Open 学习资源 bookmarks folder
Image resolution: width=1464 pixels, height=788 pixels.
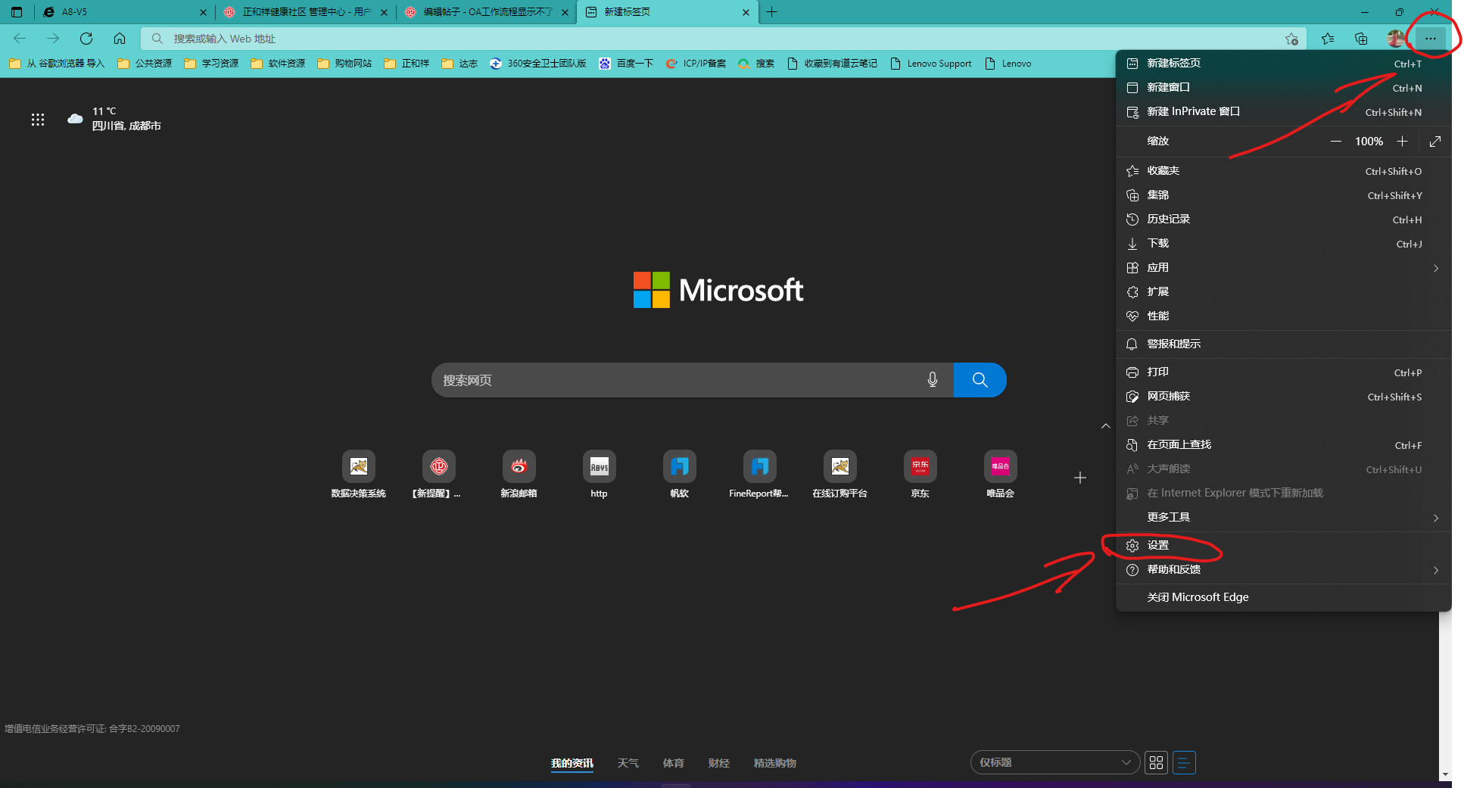point(211,64)
